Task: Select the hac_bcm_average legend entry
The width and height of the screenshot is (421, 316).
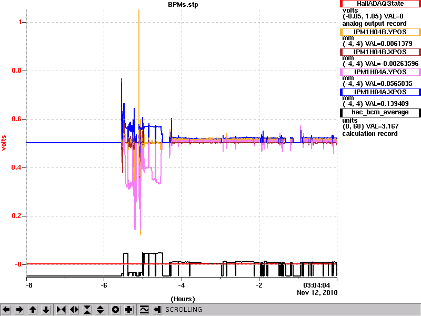Action: 380,113
